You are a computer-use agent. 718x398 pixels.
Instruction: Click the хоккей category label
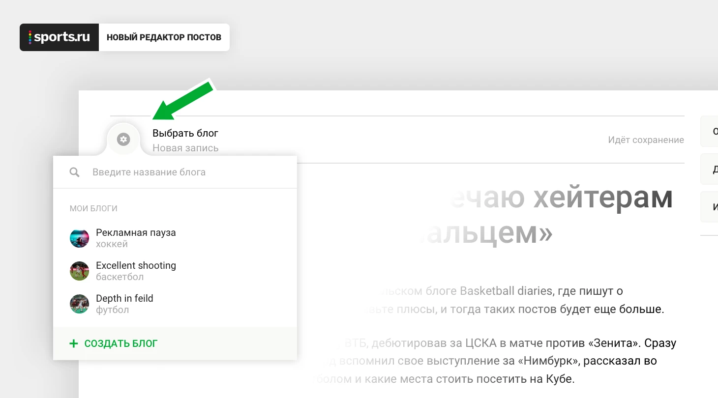pyautogui.click(x=112, y=244)
